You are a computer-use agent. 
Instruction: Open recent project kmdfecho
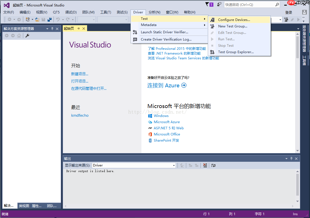pyautogui.click(x=80, y=115)
